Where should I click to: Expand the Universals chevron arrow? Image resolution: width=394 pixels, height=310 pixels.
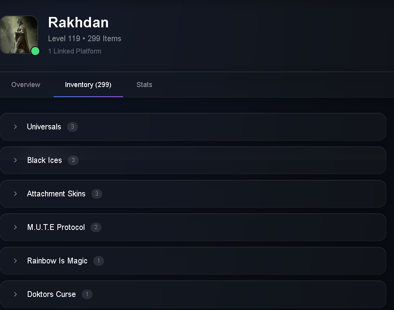pos(15,127)
